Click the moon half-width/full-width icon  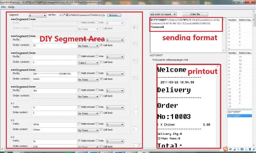coord(234,149)
